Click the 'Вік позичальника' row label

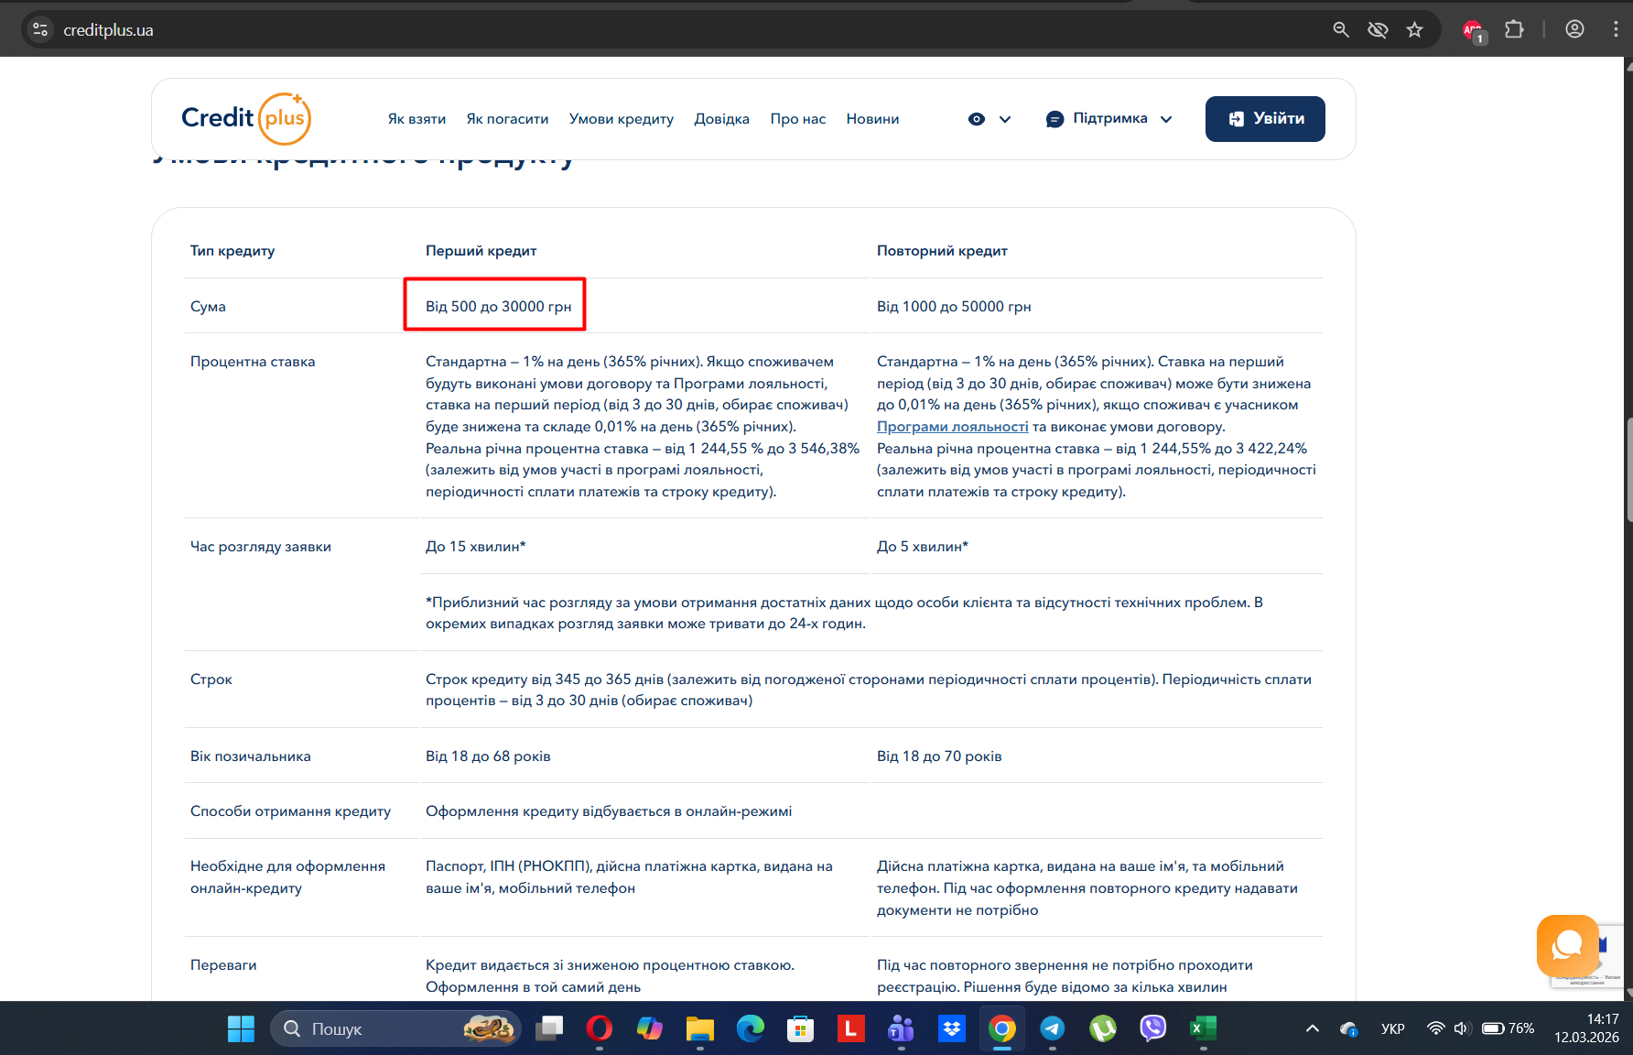[x=251, y=756]
